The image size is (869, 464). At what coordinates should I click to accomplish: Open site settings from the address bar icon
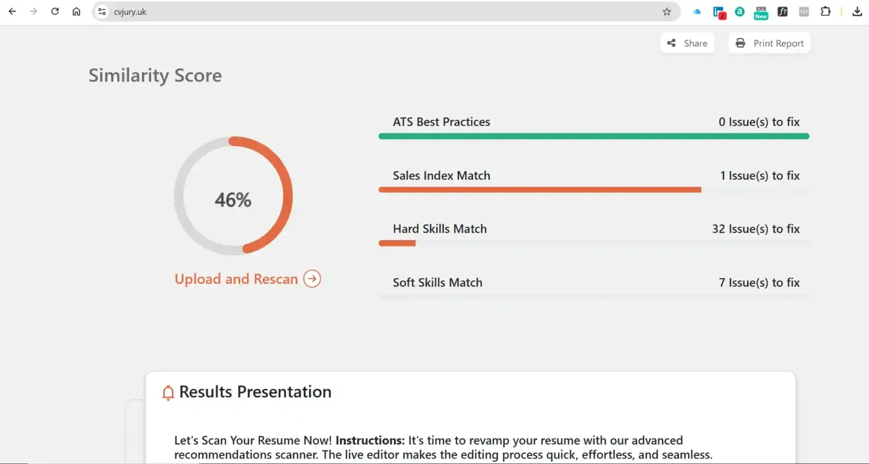(x=101, y=11)
